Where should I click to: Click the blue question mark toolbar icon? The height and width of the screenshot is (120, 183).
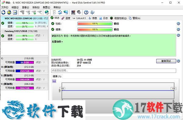[x=86, y=12]
